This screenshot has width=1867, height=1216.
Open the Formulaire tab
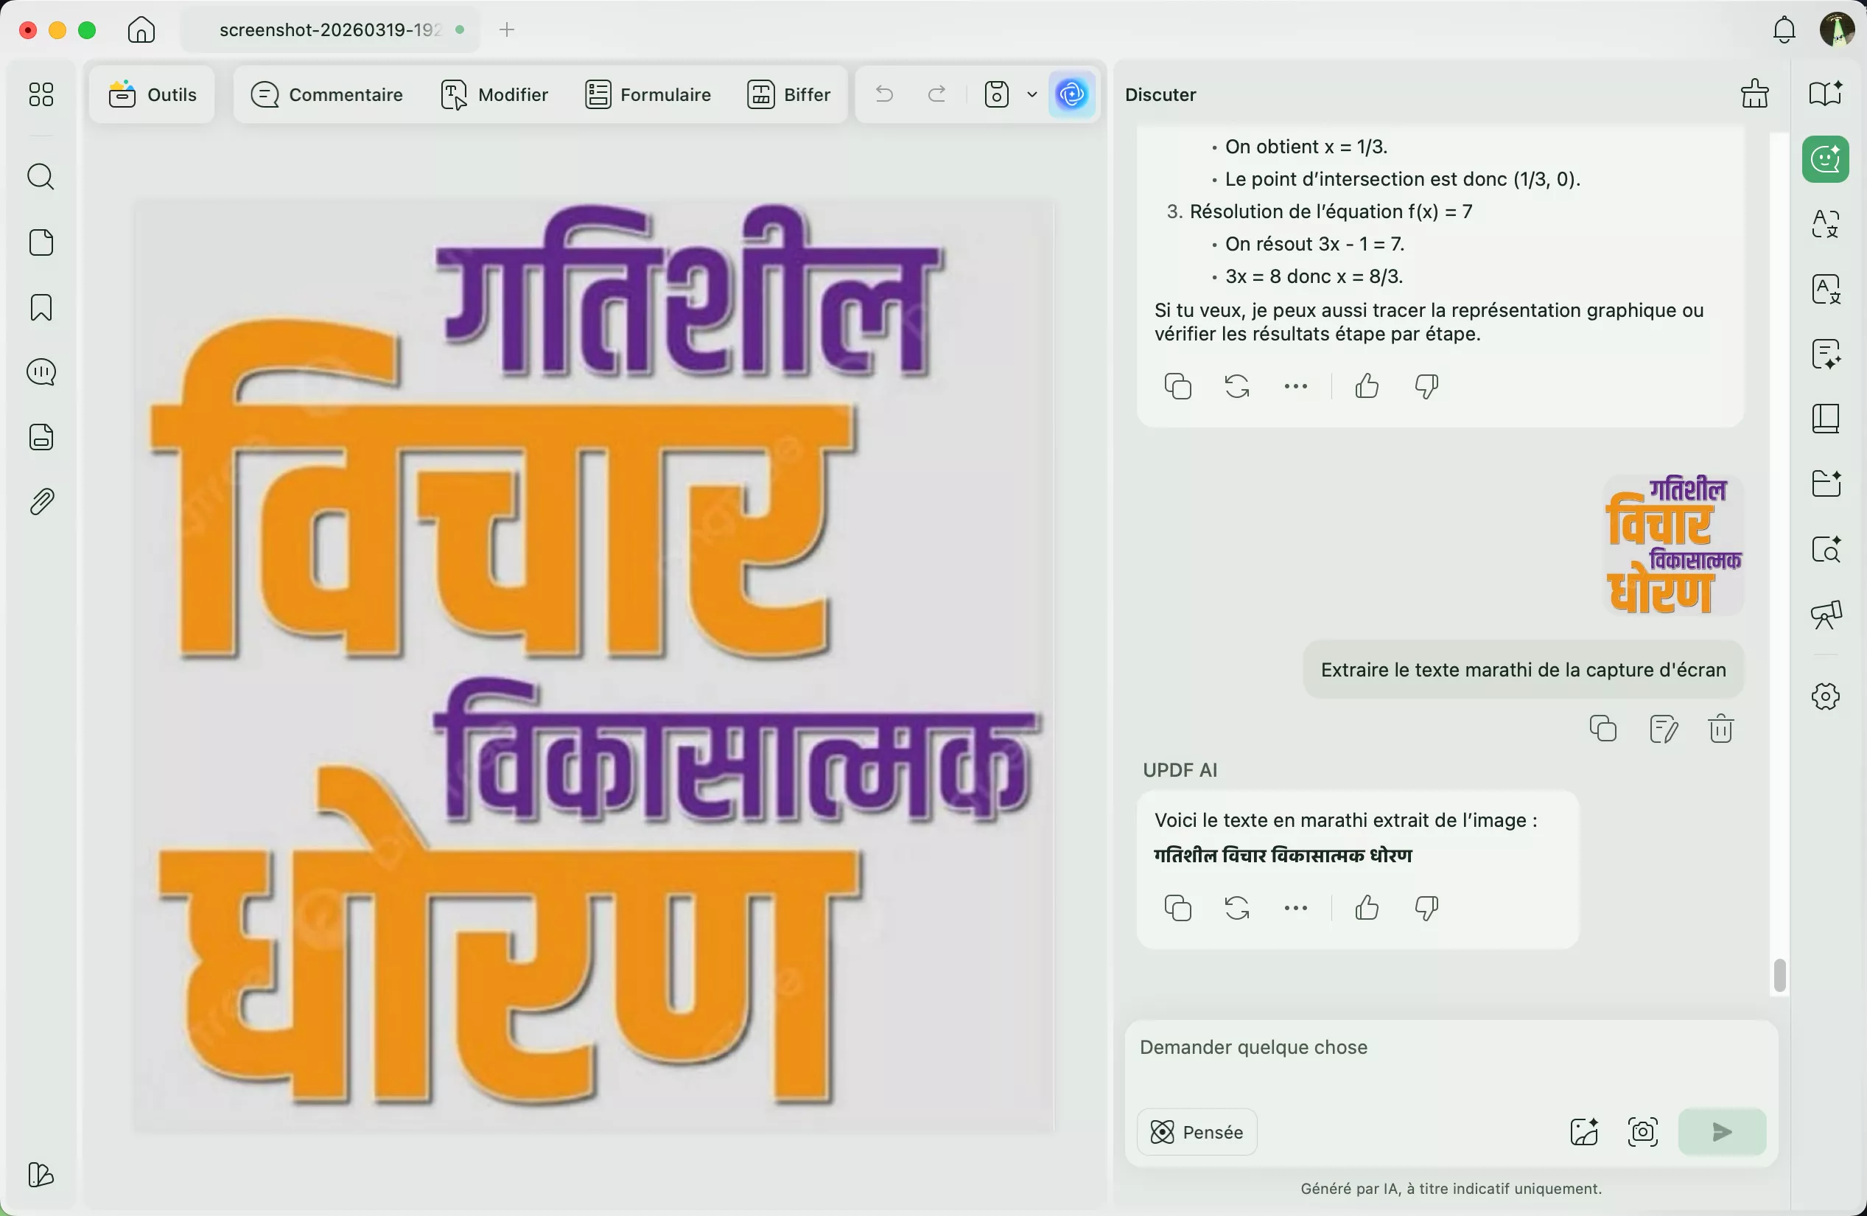coord(648,95)
